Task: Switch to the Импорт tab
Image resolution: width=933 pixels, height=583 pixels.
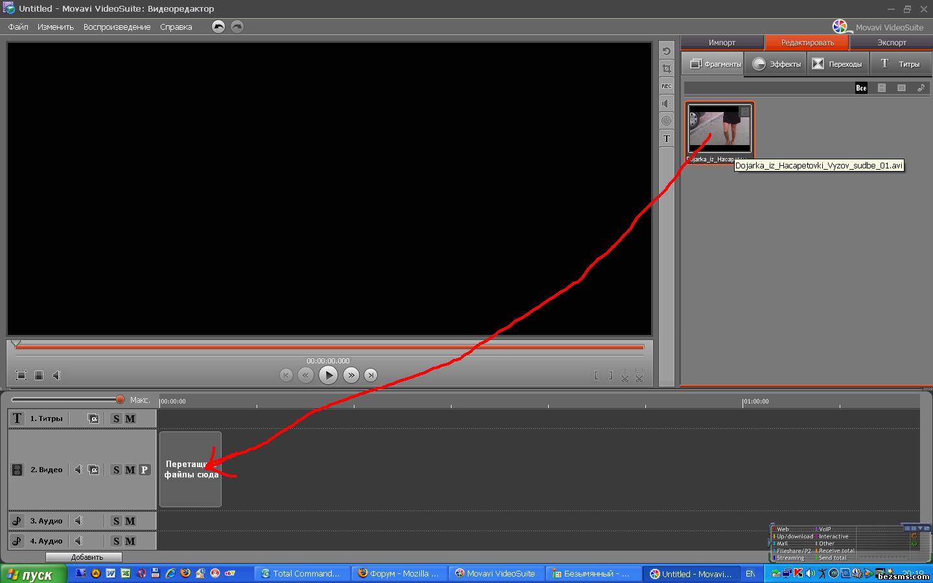Action: pos(722,43)
